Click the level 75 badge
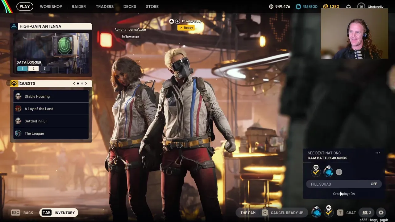Image resolution: width=395 pixels, height=222 pixels. [361, 6]
